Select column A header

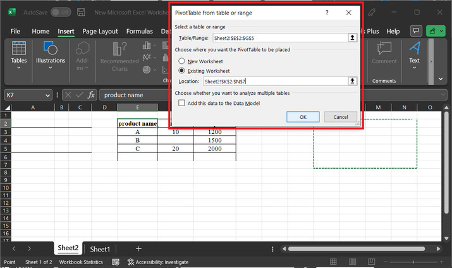click(x=33, y=107)
